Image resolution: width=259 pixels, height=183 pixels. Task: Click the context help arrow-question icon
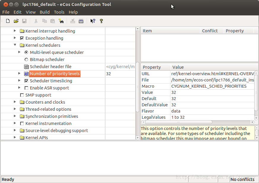93,21
